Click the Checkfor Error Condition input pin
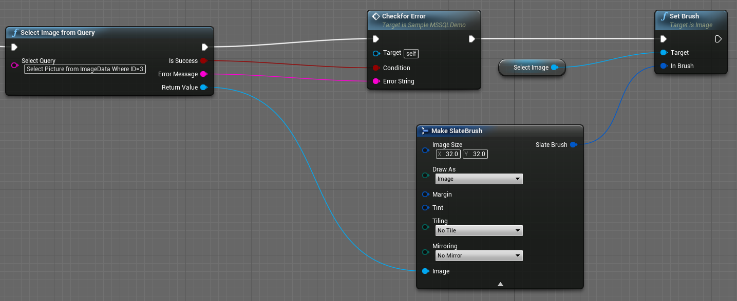Viewport: 737px width, 301px height. click(x=376, y=68)
